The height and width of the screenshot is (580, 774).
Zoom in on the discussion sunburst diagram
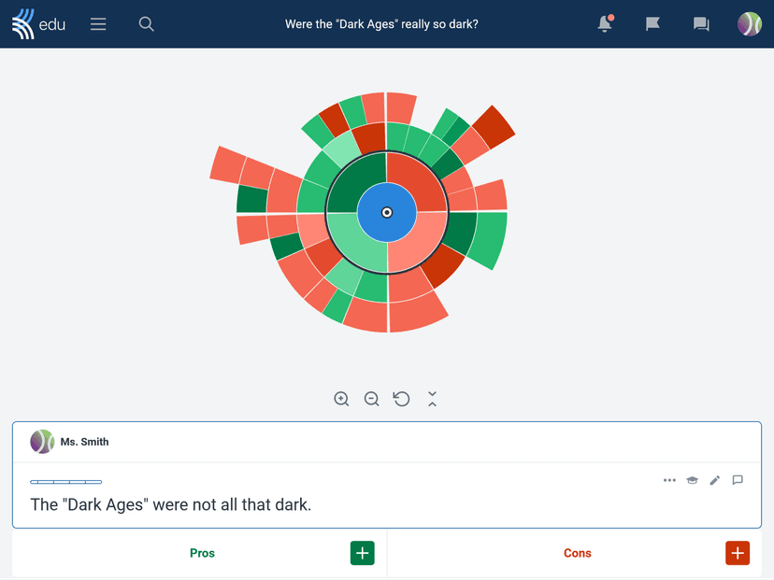[x=341, y=399]
